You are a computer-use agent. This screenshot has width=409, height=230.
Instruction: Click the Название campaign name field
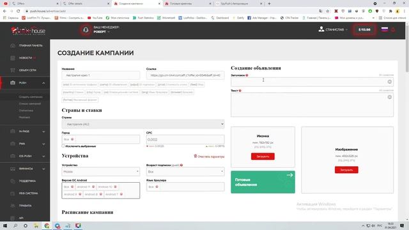[101, 75]
